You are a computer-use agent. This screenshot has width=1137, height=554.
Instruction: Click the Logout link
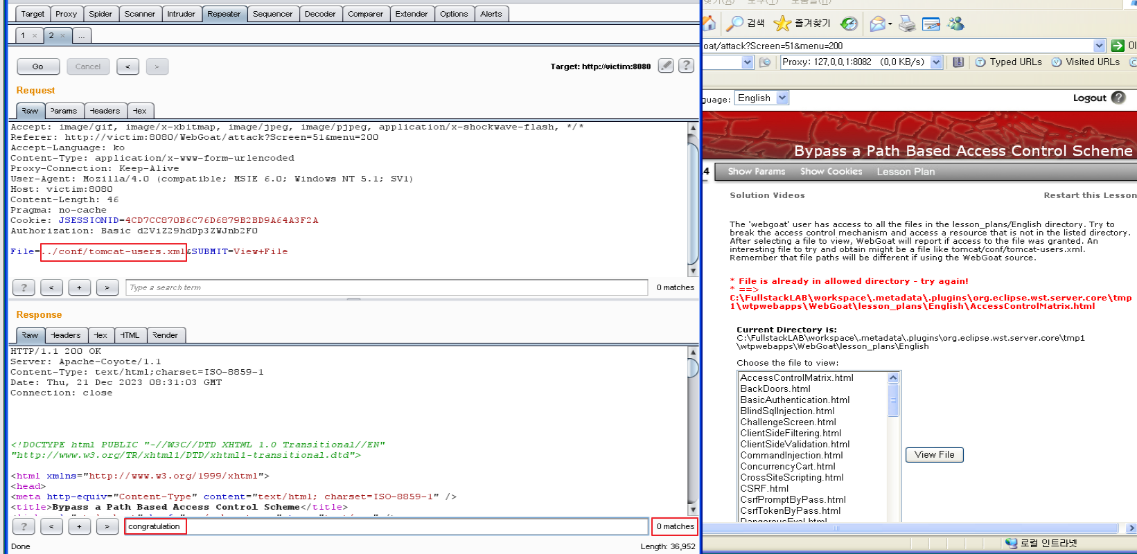pyautogui.click(x=1089, y=98)
